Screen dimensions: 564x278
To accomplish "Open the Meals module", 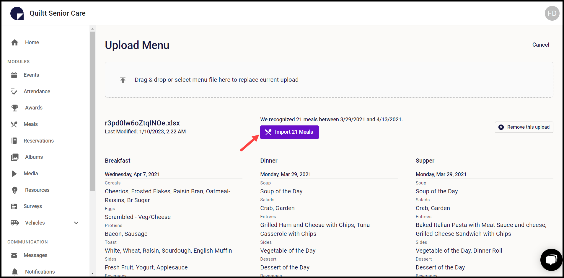I will (x=31, y=124).
